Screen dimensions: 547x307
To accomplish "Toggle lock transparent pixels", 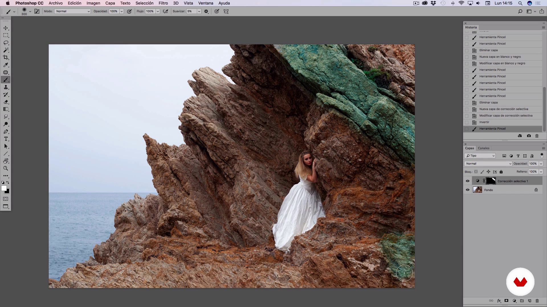I will pyautogui.click(x=476, y=172).
